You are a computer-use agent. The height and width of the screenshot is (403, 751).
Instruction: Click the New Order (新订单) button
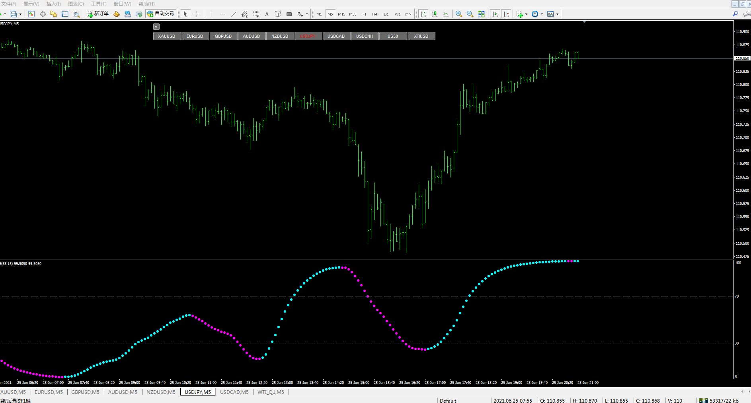click(x=98, y=14)
